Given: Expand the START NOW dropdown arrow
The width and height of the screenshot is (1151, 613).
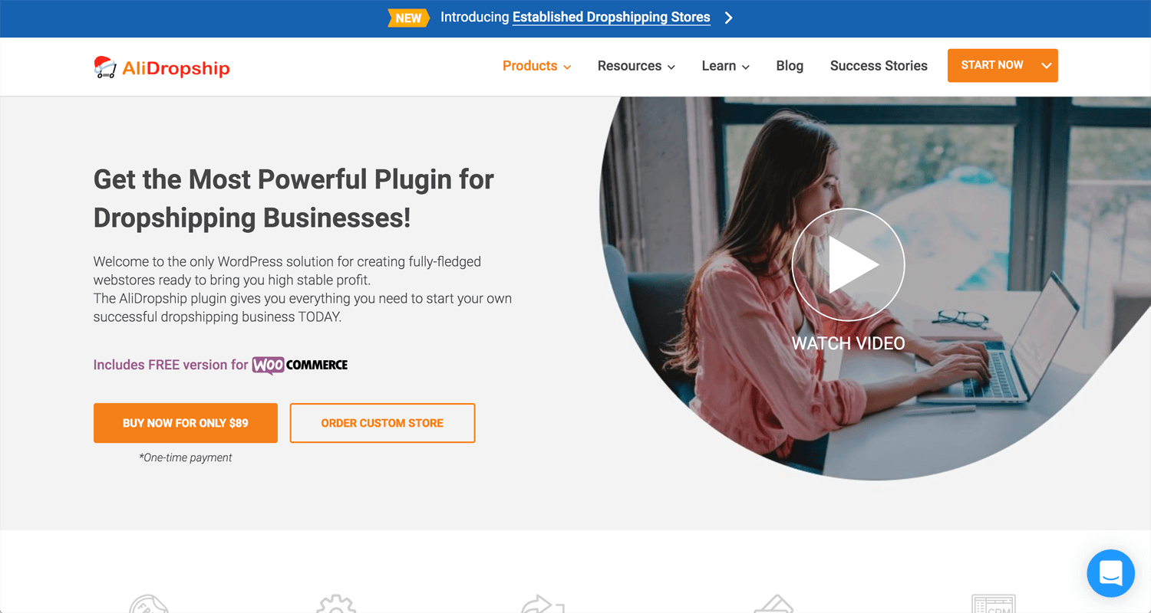Looking at the screenshot, I should [1047, 65].
